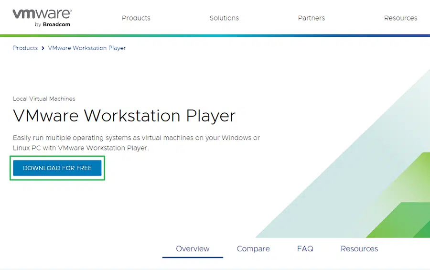The width and height of the screenshot is (430, 270).
Task: Click the Local Virtual Machines label
Action: [x=44, y=99]
